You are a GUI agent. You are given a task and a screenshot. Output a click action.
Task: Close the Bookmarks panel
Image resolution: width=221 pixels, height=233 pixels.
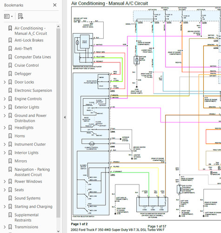tap(55, 5)
